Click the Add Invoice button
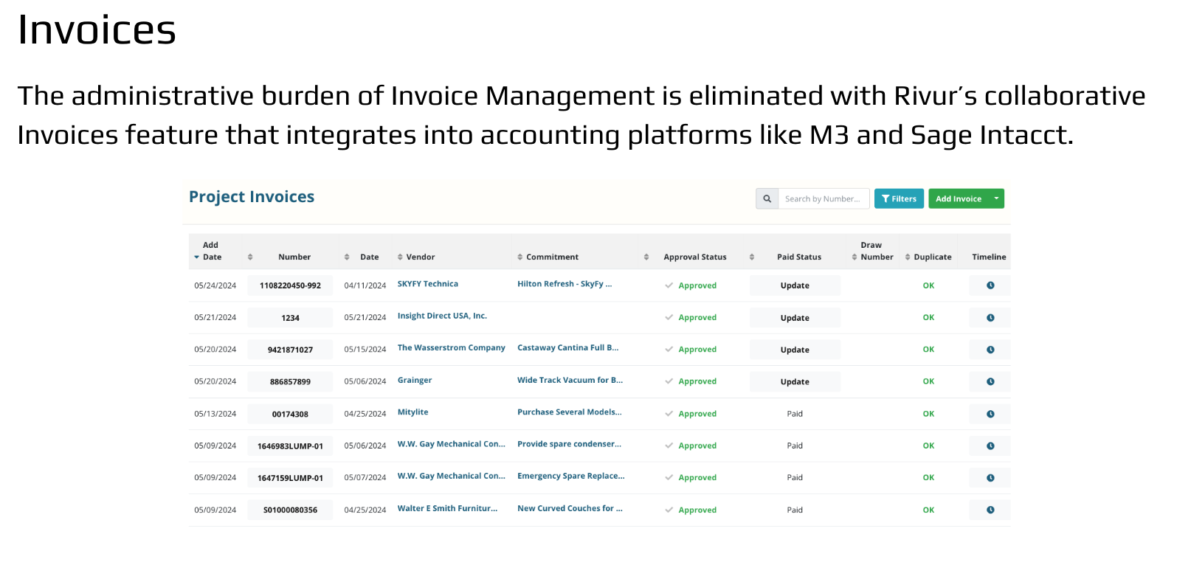 tap(958, 199)
